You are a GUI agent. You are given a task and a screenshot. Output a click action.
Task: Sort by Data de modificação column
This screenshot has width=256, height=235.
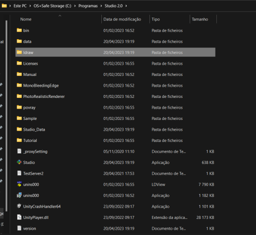tap(122, 19)
